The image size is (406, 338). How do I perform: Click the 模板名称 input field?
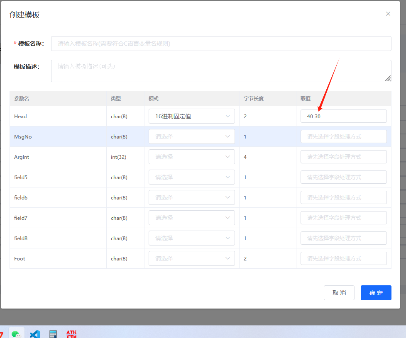(x=221, y=44)
